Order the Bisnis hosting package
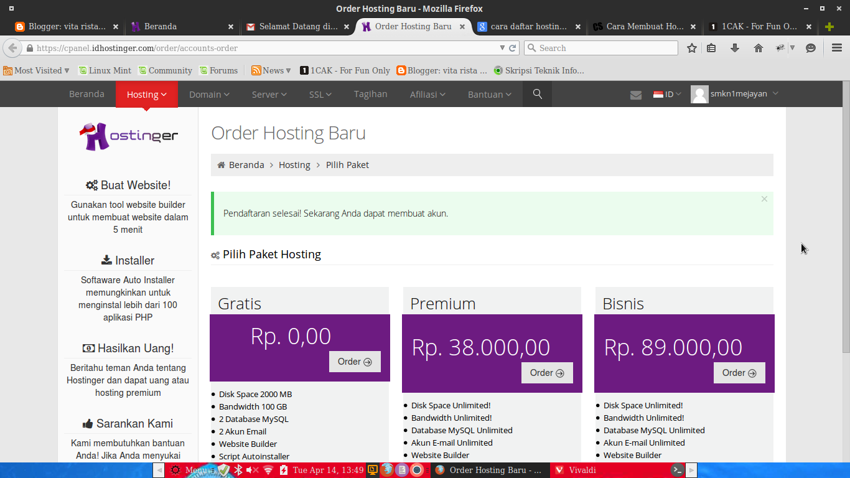This screenshot has width=850, height=478. (739, 373)
